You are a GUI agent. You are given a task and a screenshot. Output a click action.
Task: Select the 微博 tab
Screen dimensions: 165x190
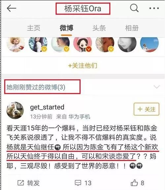[66, 28]
